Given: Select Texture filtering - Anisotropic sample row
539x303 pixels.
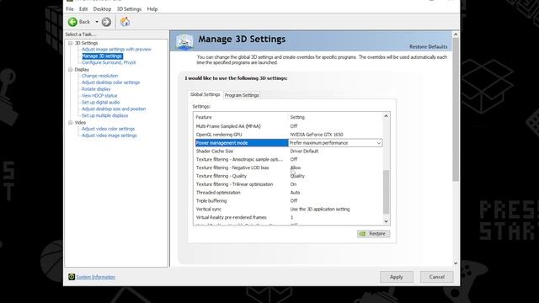Looking at the screenshot, I should click(x=289, y=159).
